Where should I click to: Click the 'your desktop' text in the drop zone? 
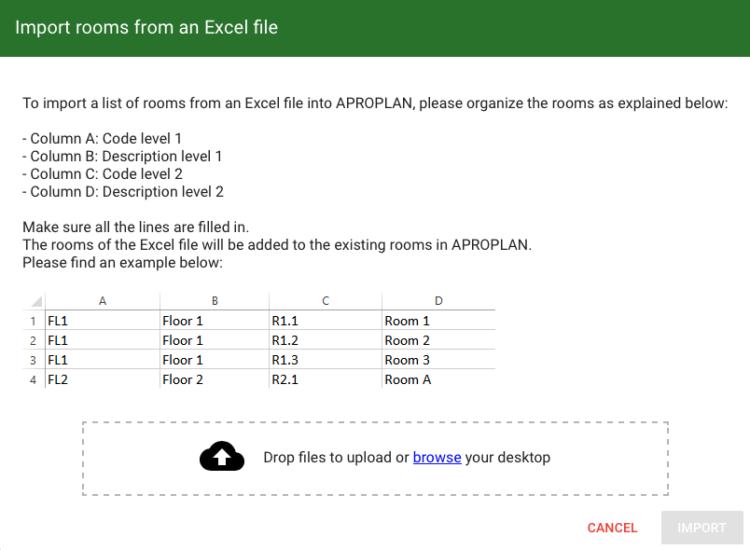coord(507,458)
